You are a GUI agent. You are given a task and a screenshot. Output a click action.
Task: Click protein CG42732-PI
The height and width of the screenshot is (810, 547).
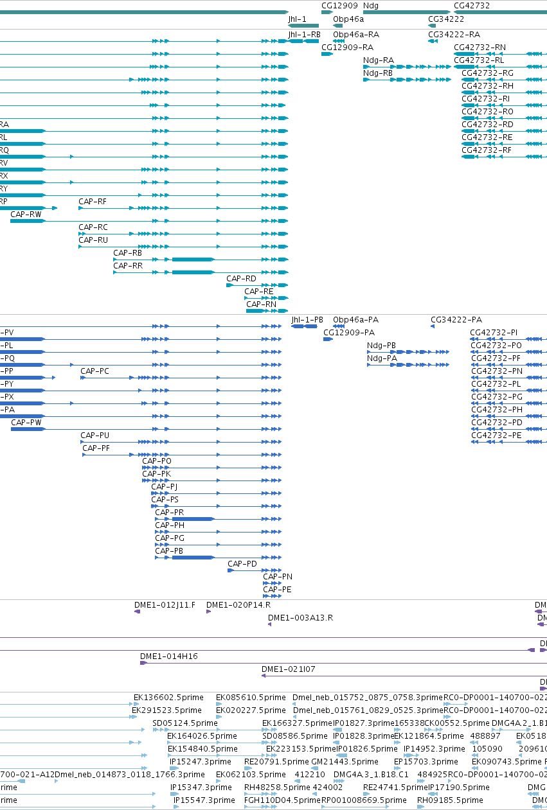508,339
